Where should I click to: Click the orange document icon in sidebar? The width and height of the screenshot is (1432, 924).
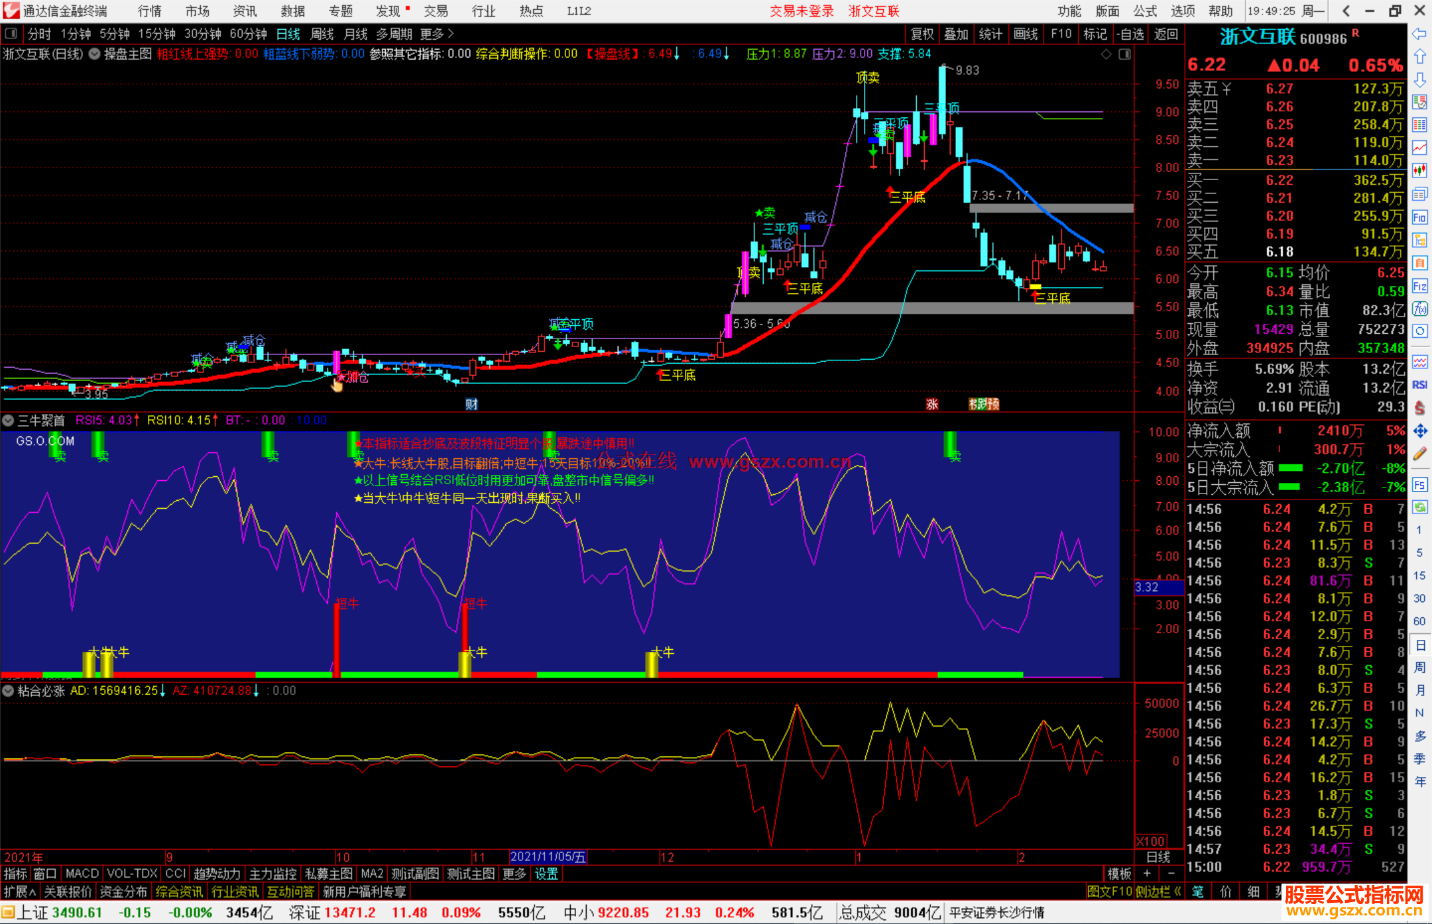[1419, 263]
